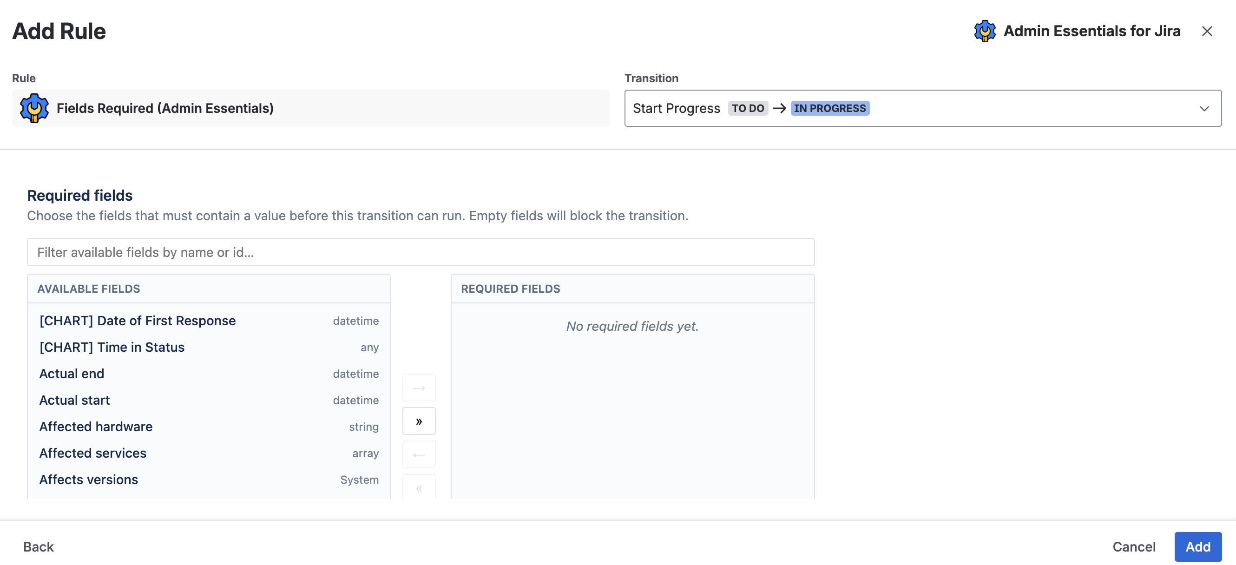Click the IN PROGRESS status lozenge
Image resolution: width=1236 pixels, height=565 pixels.
click(829, 108)
